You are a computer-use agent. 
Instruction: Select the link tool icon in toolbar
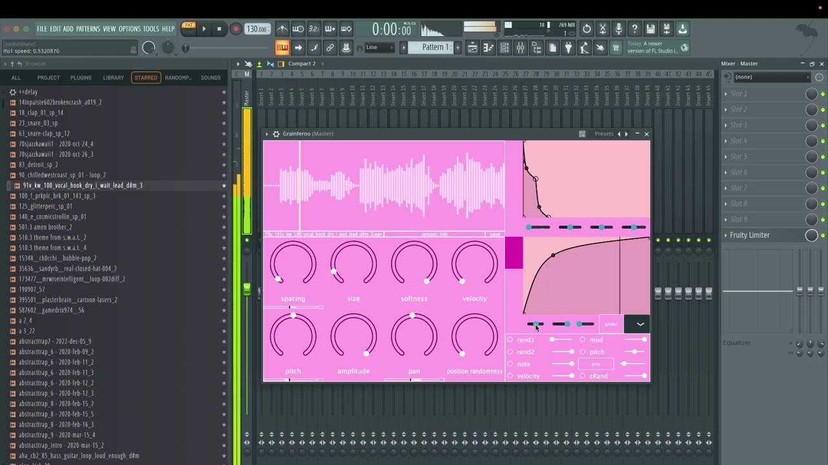(330, 47)
